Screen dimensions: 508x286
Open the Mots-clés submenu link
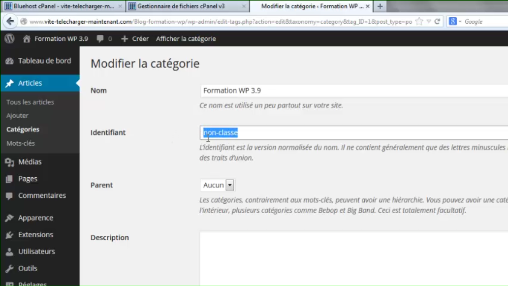click(20, 143)
